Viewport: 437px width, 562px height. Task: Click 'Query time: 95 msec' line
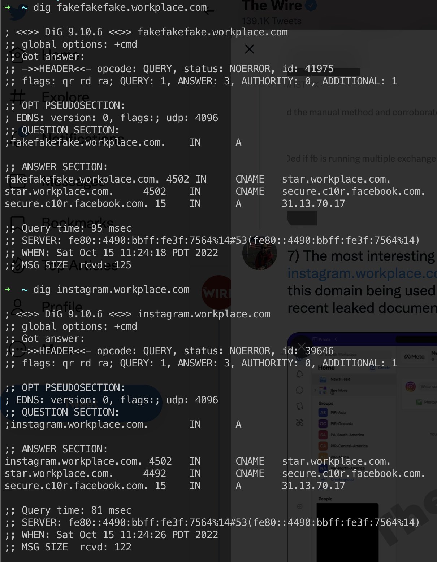point(68,228)
